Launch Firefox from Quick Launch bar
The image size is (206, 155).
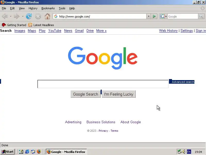pos(39,152)
